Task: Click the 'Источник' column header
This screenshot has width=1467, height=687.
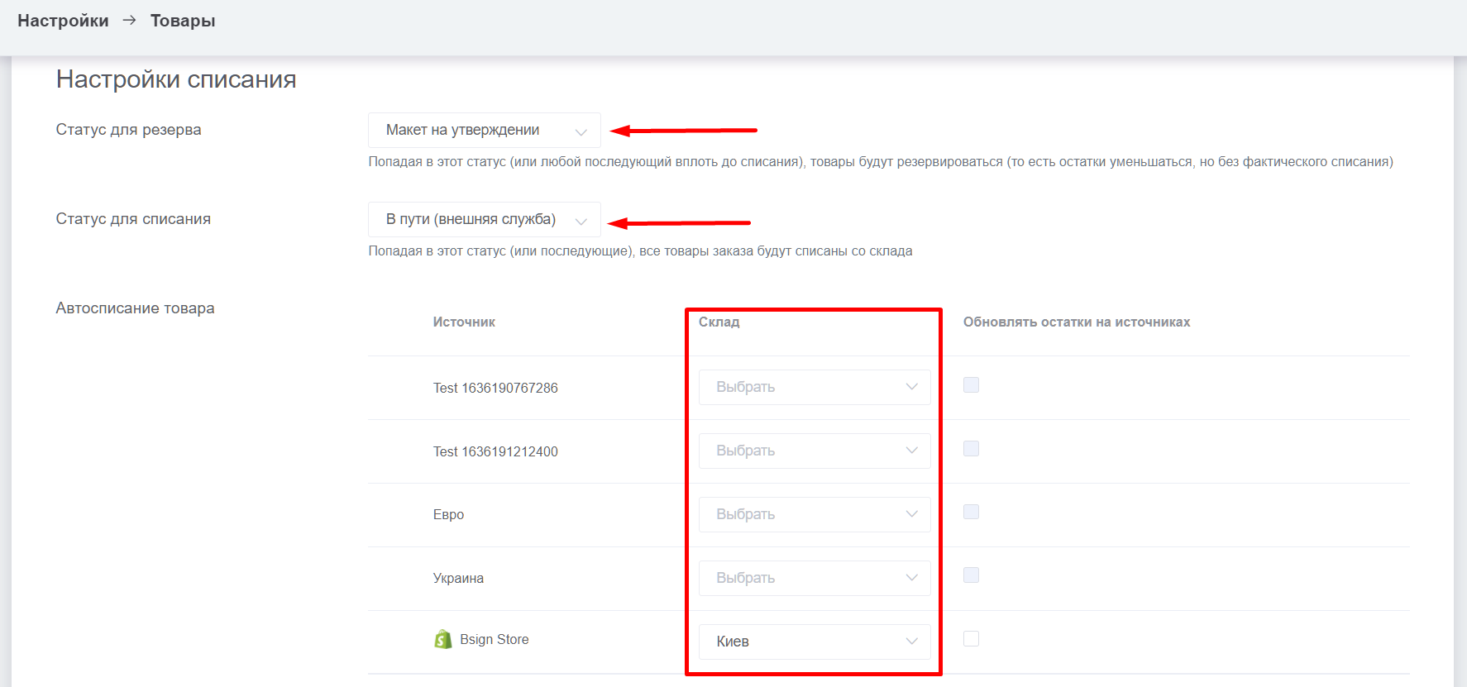Action: [x=464, y=322]
